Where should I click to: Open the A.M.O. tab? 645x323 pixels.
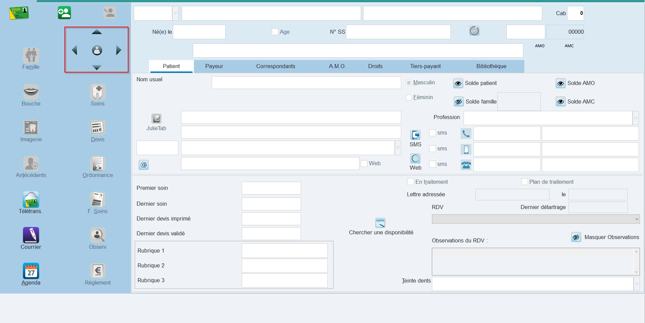coord(338,66)
